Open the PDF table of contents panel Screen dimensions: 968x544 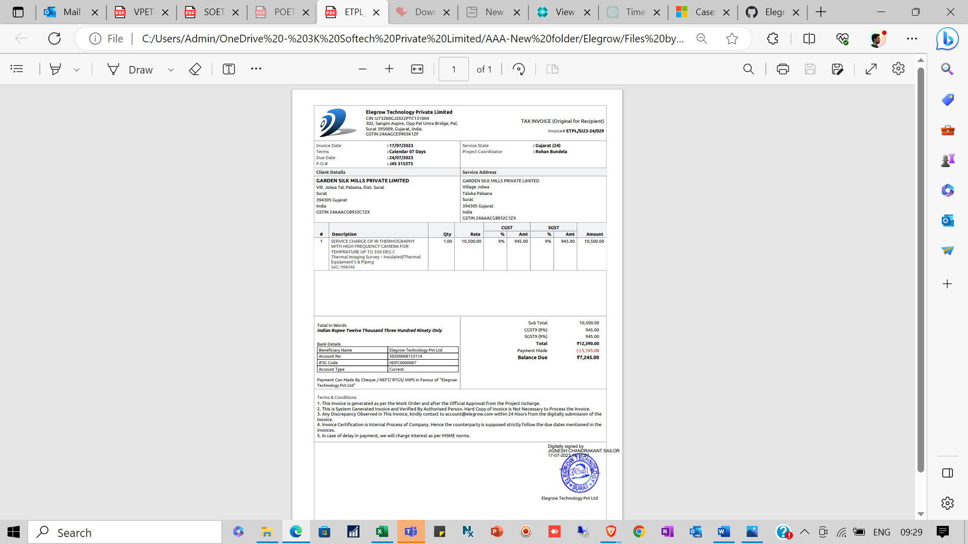click(x=17, y=69)
